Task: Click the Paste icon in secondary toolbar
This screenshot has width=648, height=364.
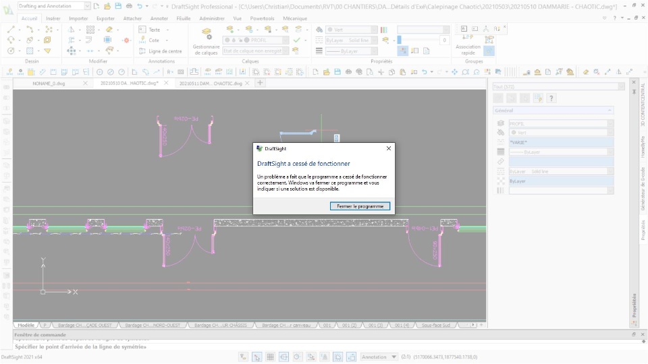Action: click(x=402, y=72)
